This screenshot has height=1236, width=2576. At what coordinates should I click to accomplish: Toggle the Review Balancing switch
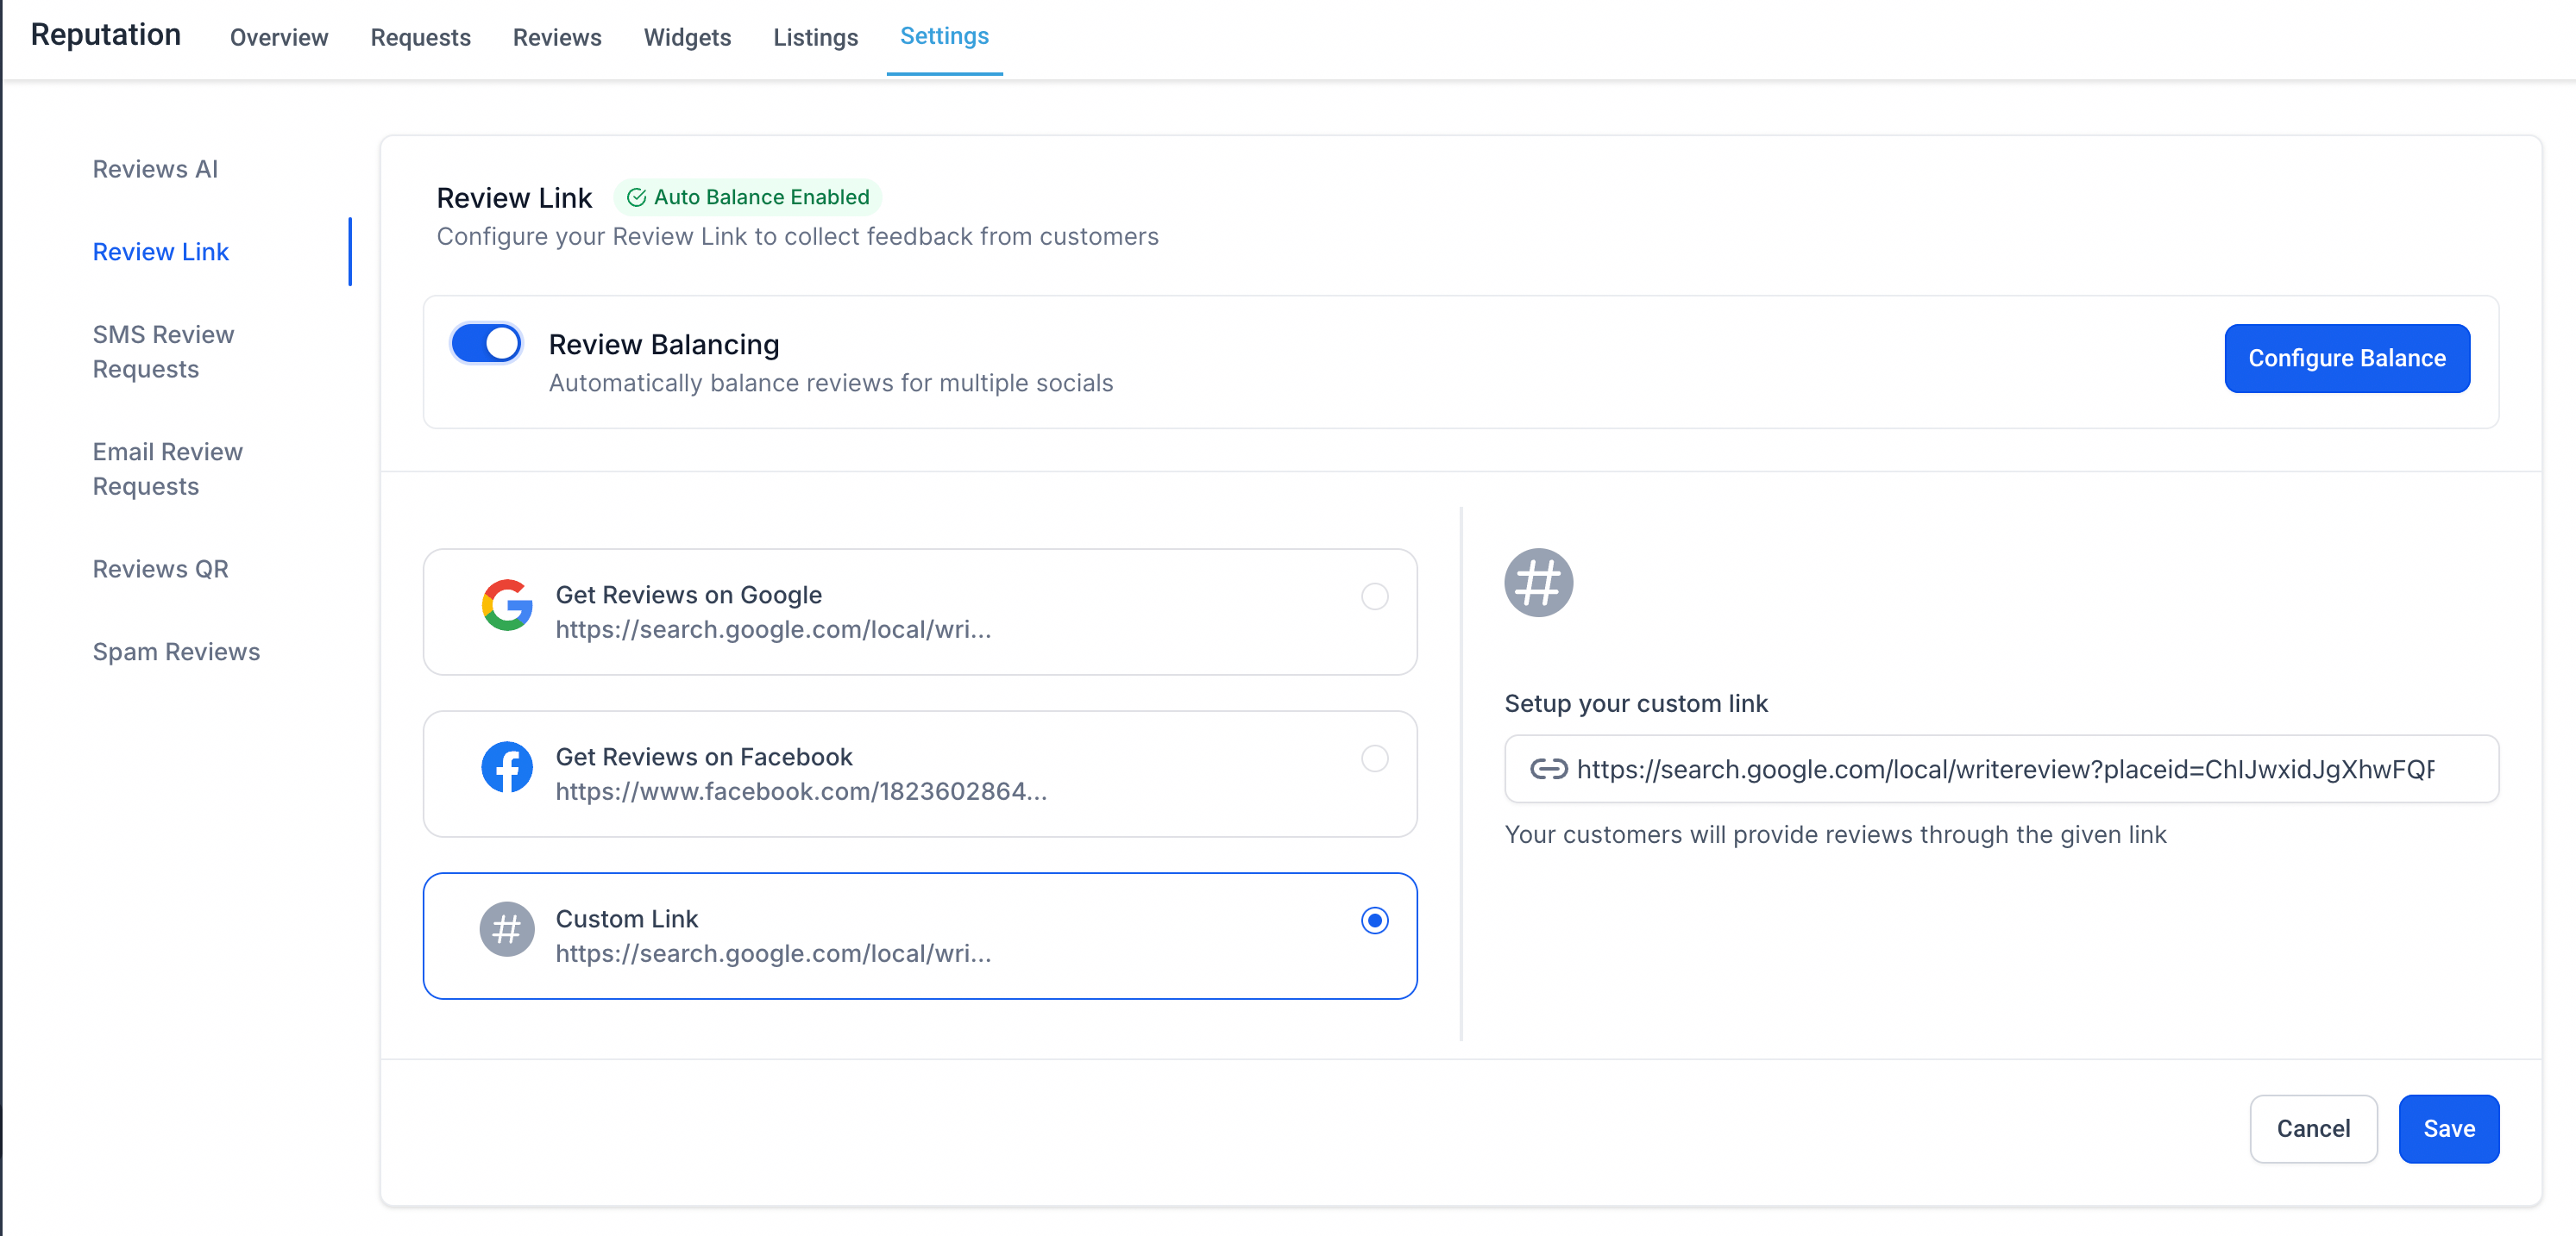point(486,344)
